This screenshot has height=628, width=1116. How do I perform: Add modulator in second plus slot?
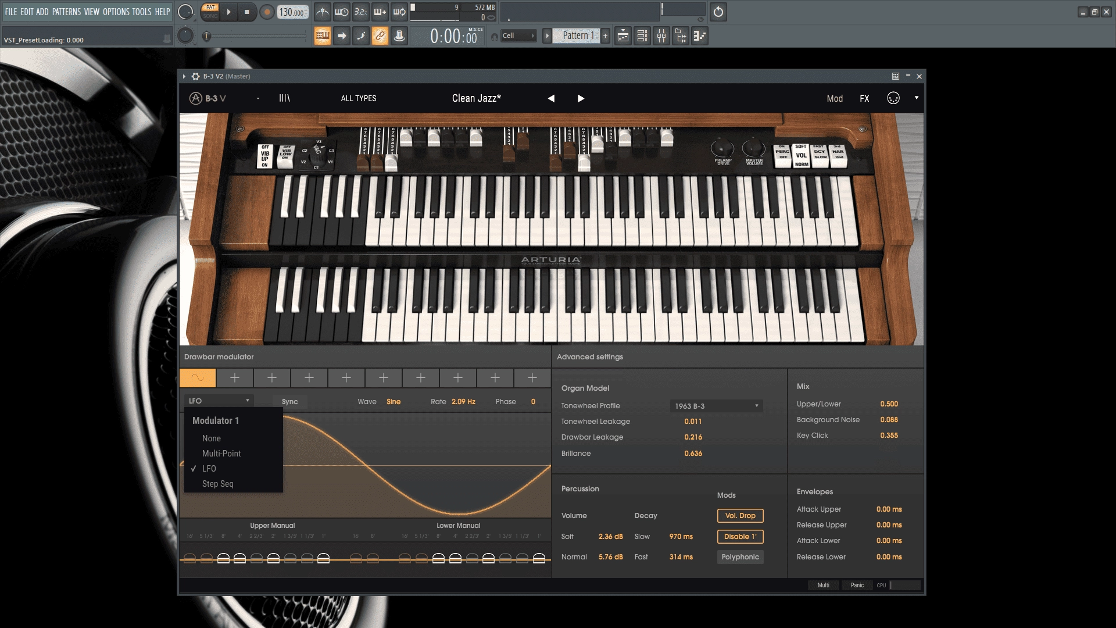(235, 378)
